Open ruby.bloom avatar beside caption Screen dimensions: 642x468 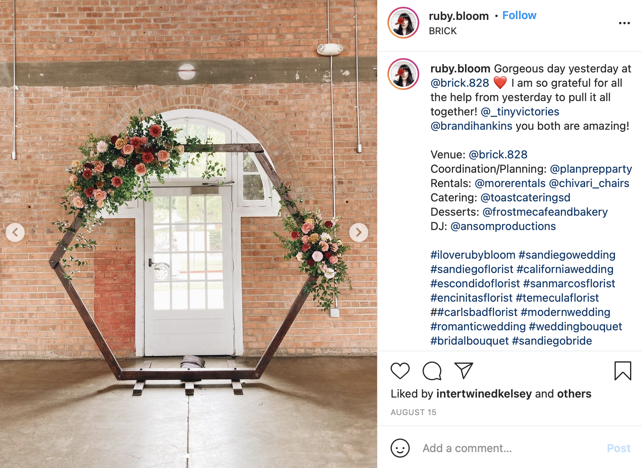[x=403, y=74]
